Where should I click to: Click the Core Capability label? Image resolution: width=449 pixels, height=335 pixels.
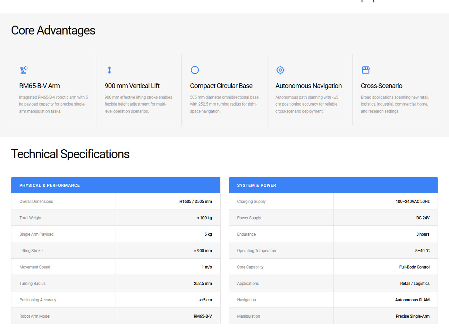tap(250, 267)
